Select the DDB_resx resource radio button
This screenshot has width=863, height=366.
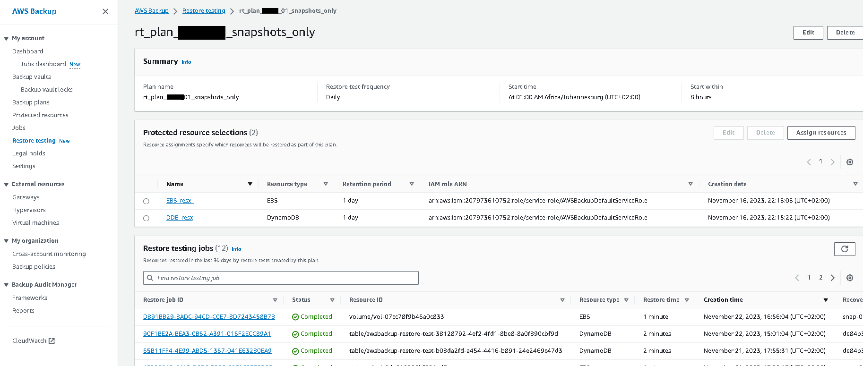pyautogui.click(x=146, y=218)
